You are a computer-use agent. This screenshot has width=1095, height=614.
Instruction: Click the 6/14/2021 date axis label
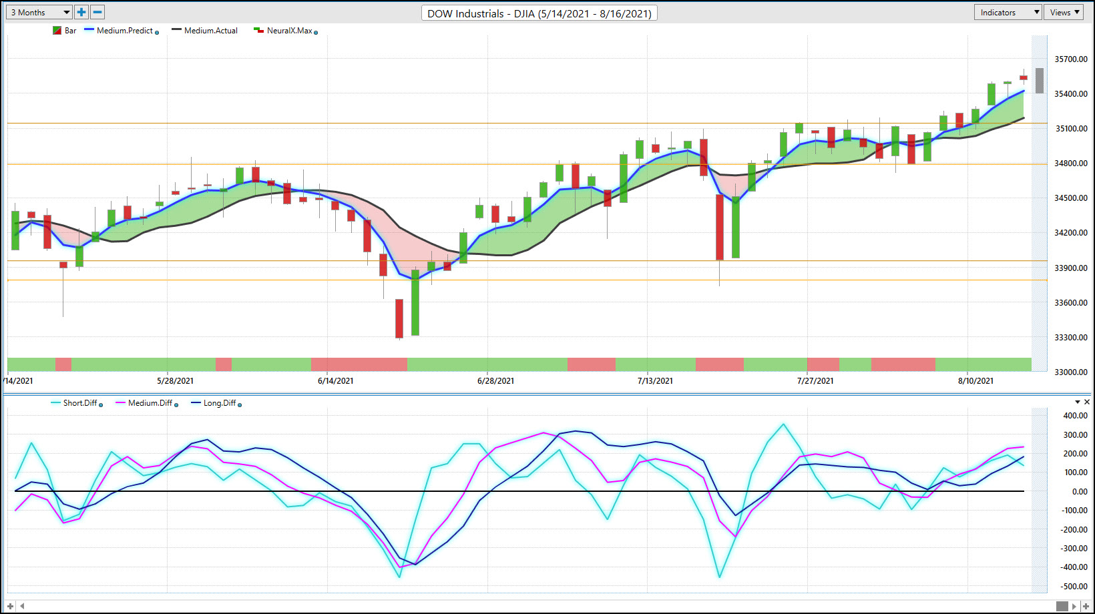coord(335,381)
